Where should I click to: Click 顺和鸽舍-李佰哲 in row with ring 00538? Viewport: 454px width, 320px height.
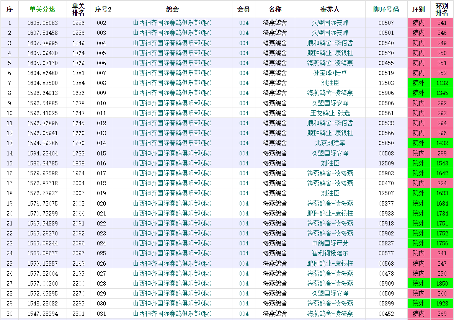pos(330,123)
